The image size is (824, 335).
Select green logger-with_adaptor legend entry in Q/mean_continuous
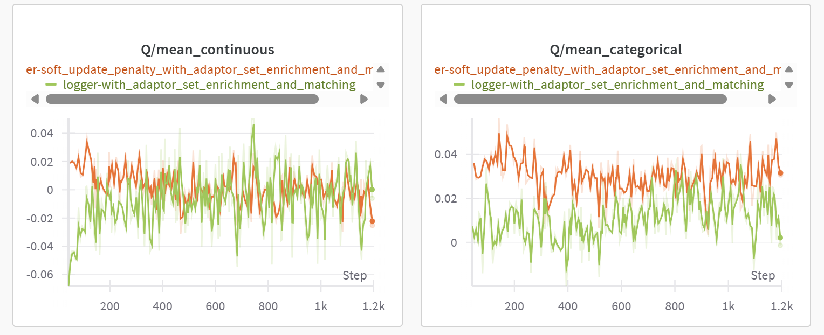pyautogui.click(x=209, y=85)
